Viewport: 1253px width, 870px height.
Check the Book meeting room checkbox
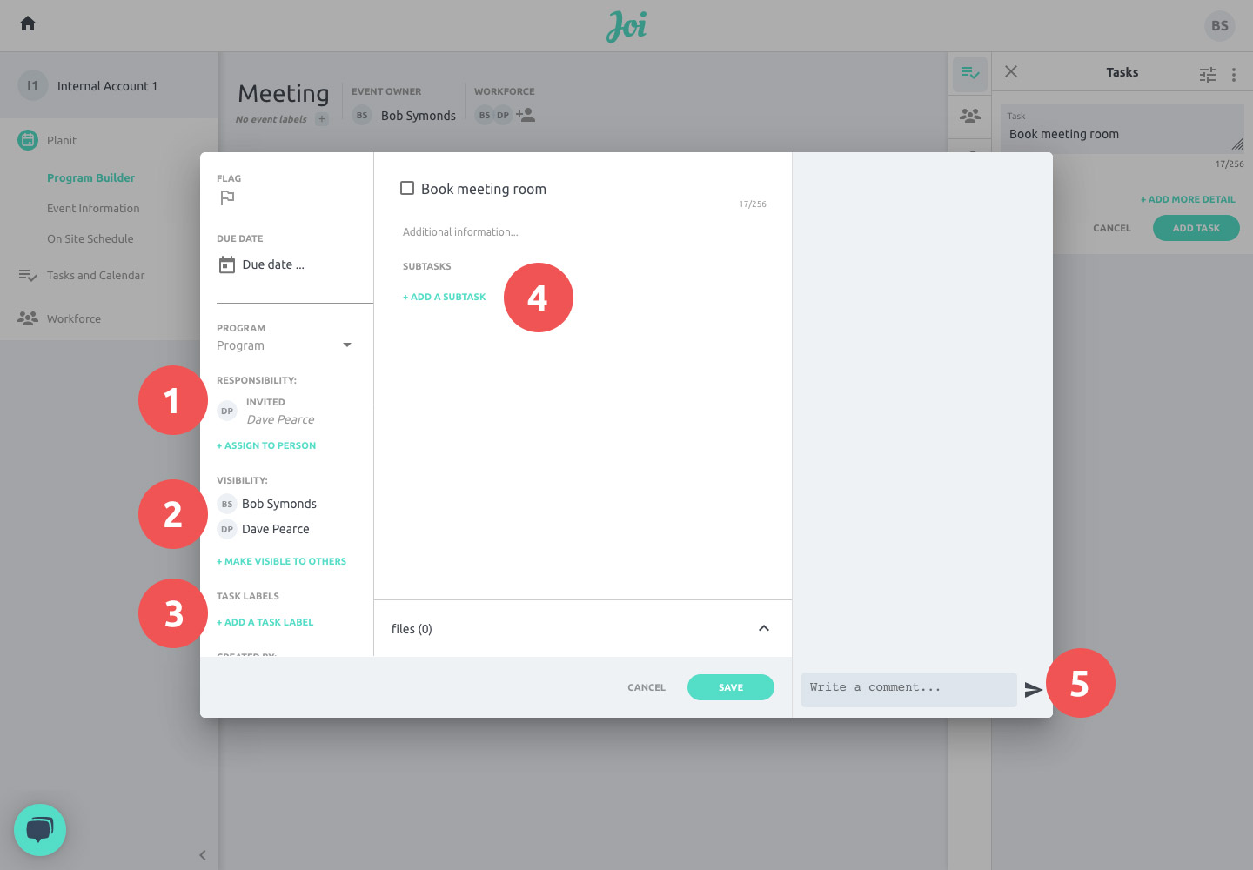coord(407,188)
